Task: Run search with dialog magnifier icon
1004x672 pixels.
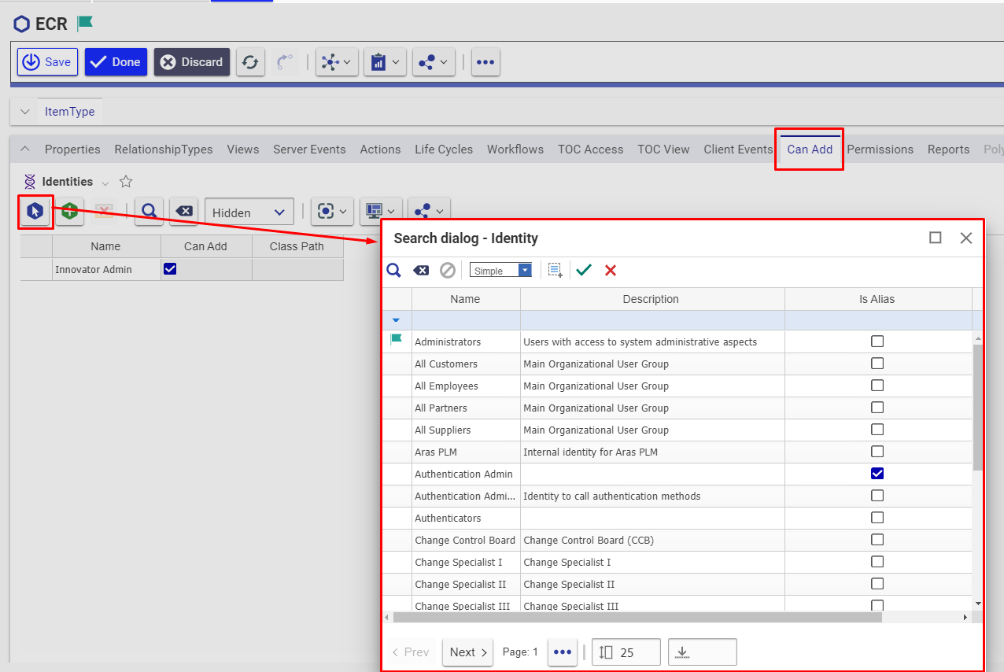Action: tap(394, 271)
